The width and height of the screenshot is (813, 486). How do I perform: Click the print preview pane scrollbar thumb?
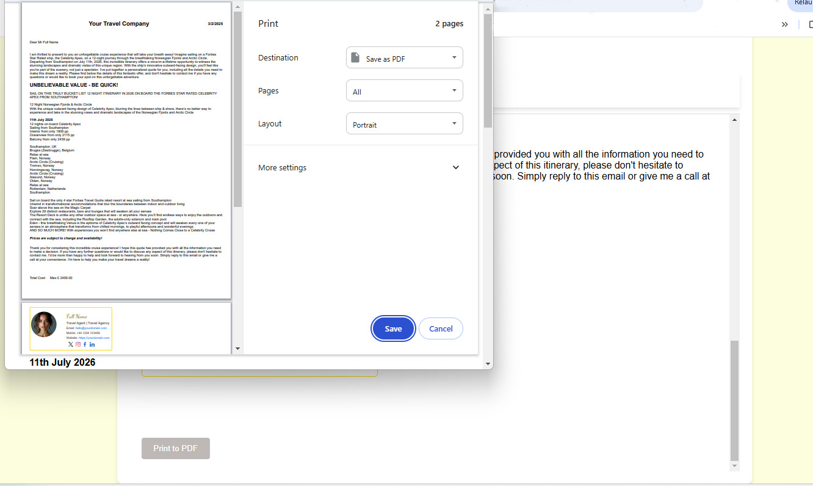click(238, 109)
